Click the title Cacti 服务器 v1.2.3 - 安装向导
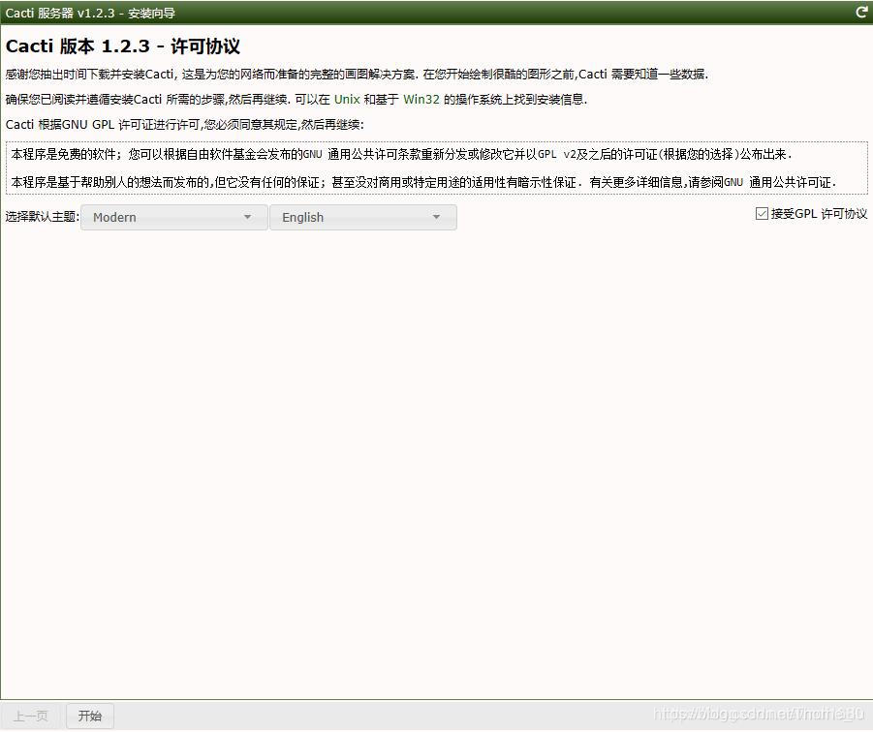This screenshot has height=732, width=873. (x=90, y=13)
